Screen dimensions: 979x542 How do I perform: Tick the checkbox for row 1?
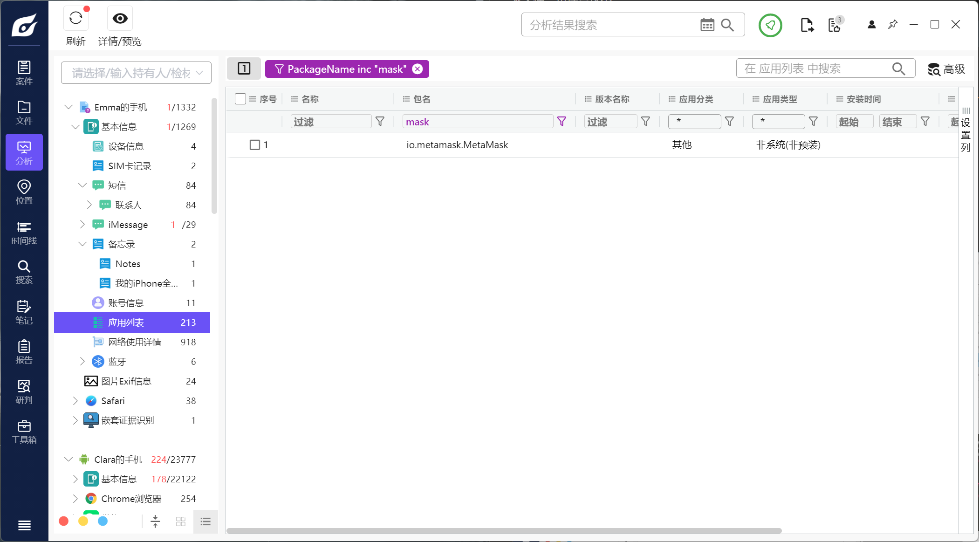[x=255, y=145]
